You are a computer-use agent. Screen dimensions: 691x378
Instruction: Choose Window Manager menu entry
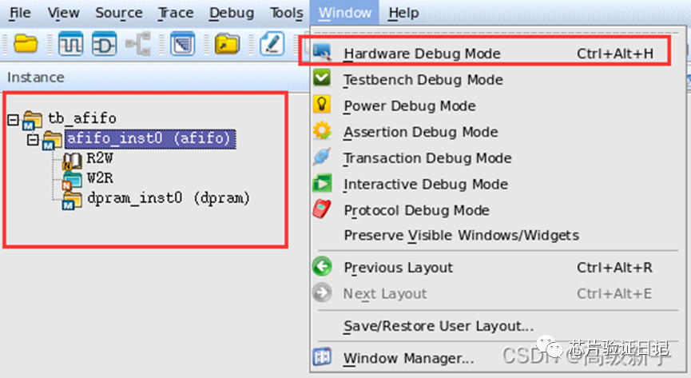(x=498, y=358)
